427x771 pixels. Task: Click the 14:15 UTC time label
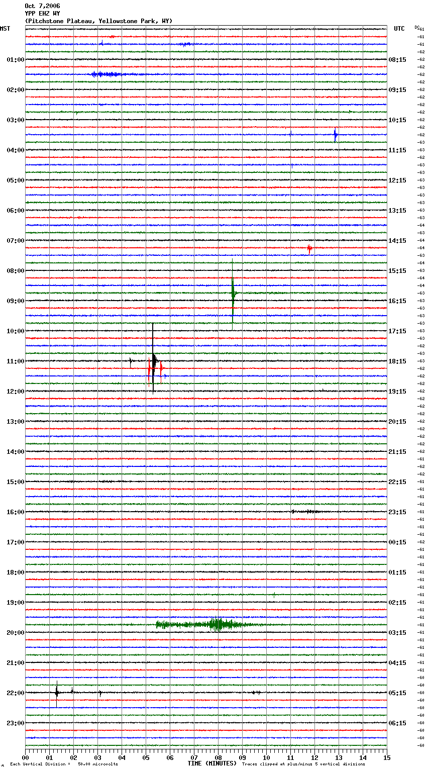tap(397, 241)
